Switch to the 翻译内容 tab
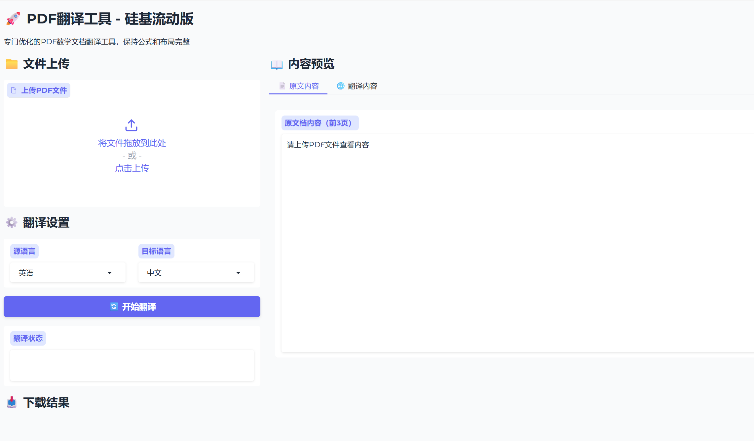 point(362,86)
